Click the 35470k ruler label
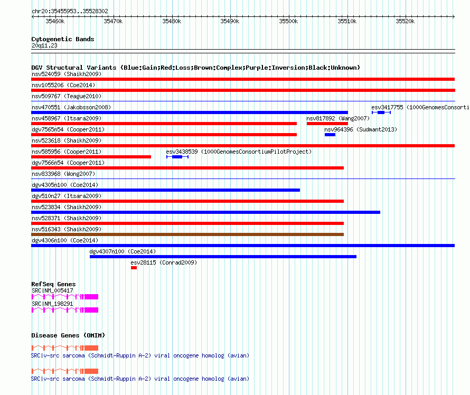 tap(113, 21)
